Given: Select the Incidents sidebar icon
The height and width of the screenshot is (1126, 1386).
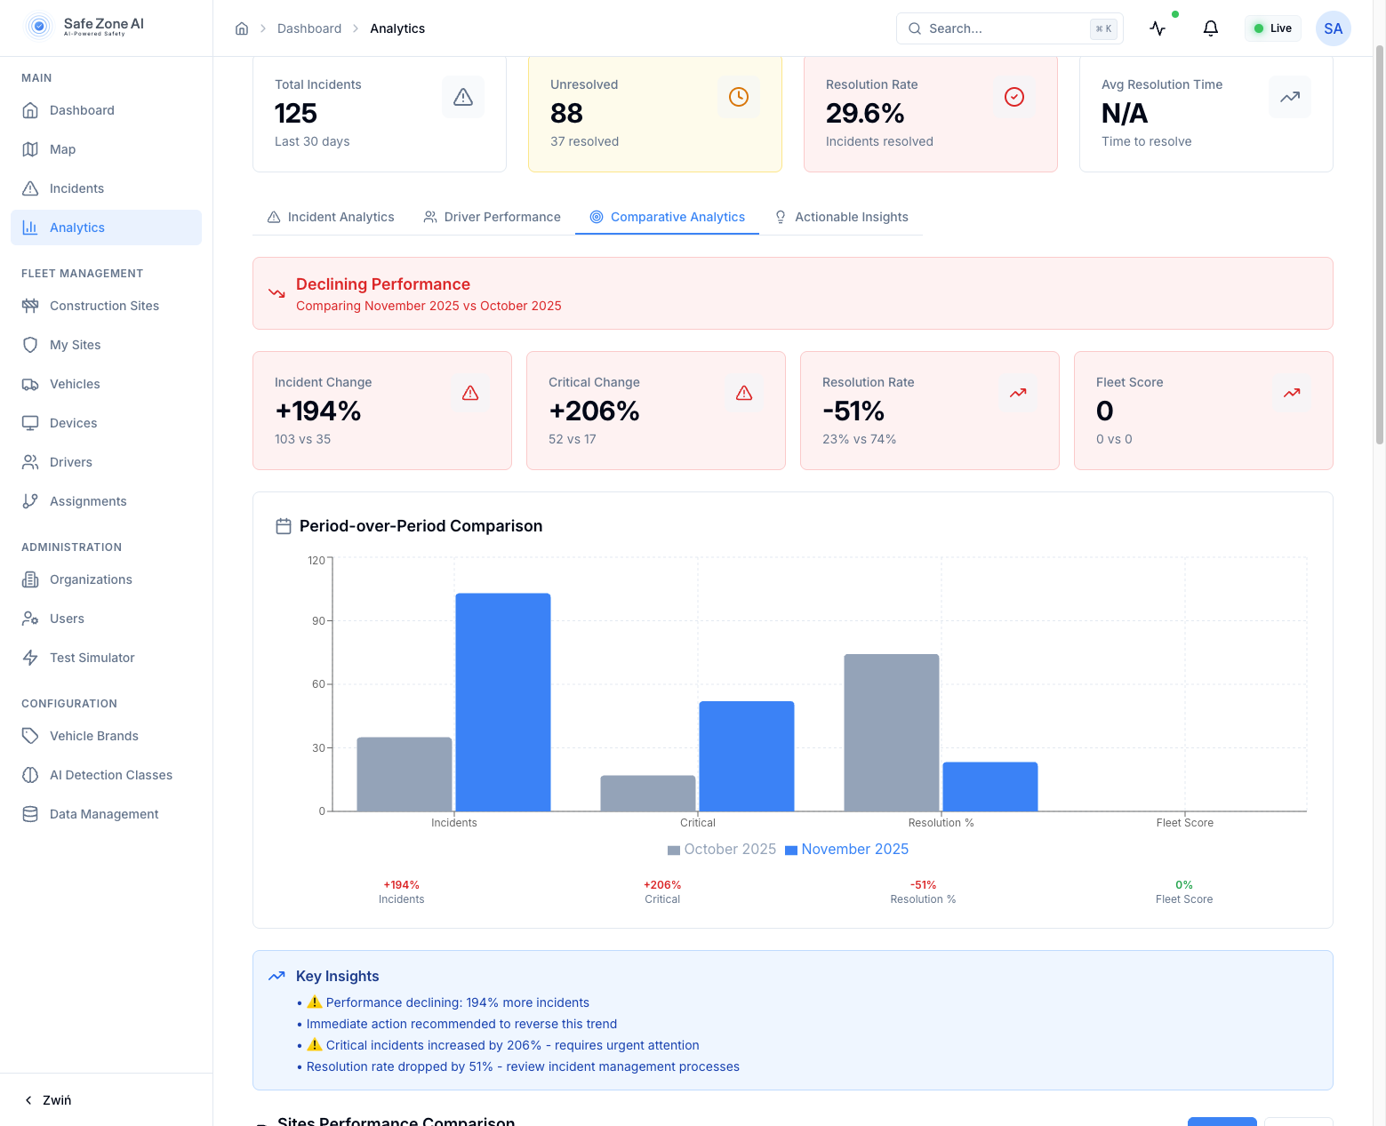Looking at the screenshot, I should pyautogui.click(x=31, y=188).
